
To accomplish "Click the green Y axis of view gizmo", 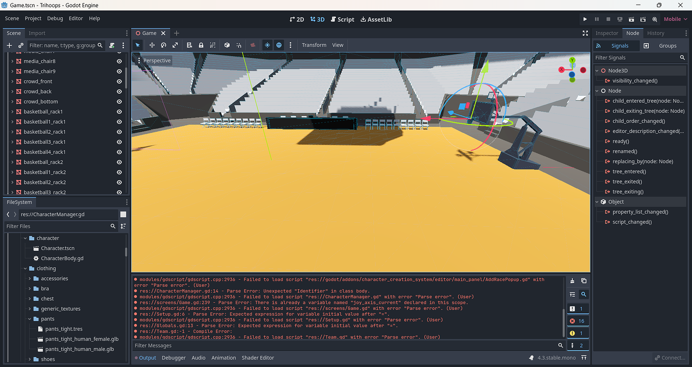I will 572,61.
